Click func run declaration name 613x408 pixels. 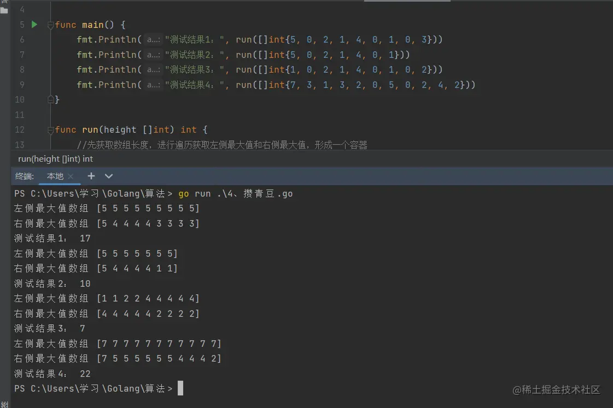(x=90, y=129)
